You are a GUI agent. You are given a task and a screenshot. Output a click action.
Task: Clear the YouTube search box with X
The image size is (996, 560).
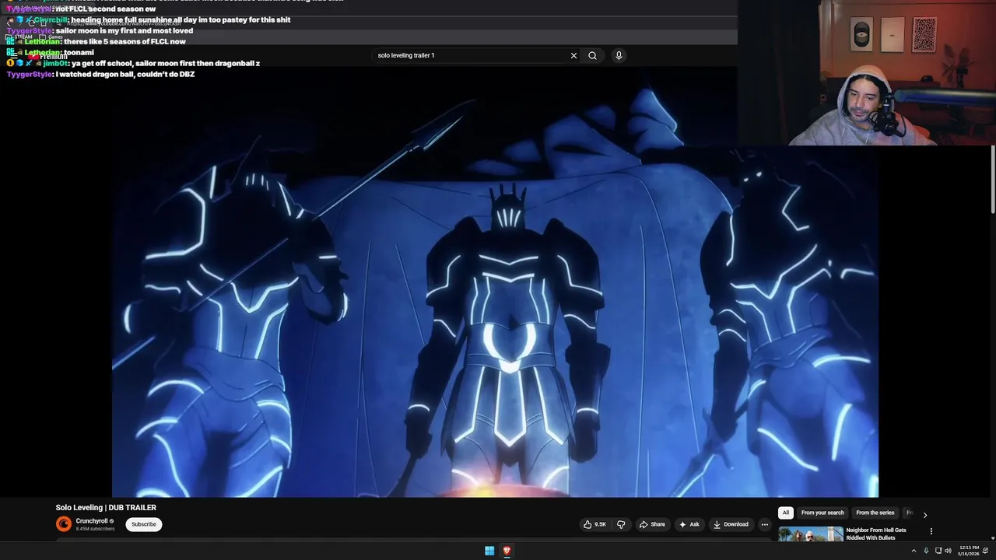coord(573,56)
